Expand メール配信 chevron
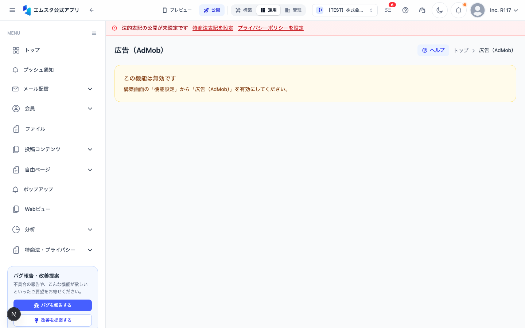525x328 pixels. 90,89
